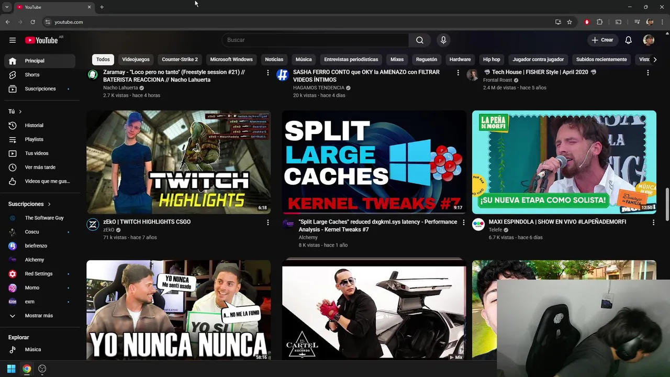Select the Noticias chip
This screenshot has width=670, height=377.
click(274, 59)
